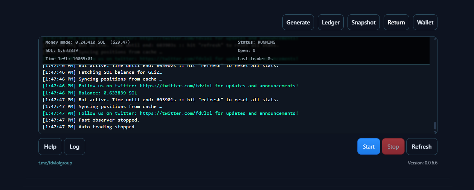Viewport: 474px width, 190px height.
Task: Click the Generate button
Action: (x=298, y=22)
